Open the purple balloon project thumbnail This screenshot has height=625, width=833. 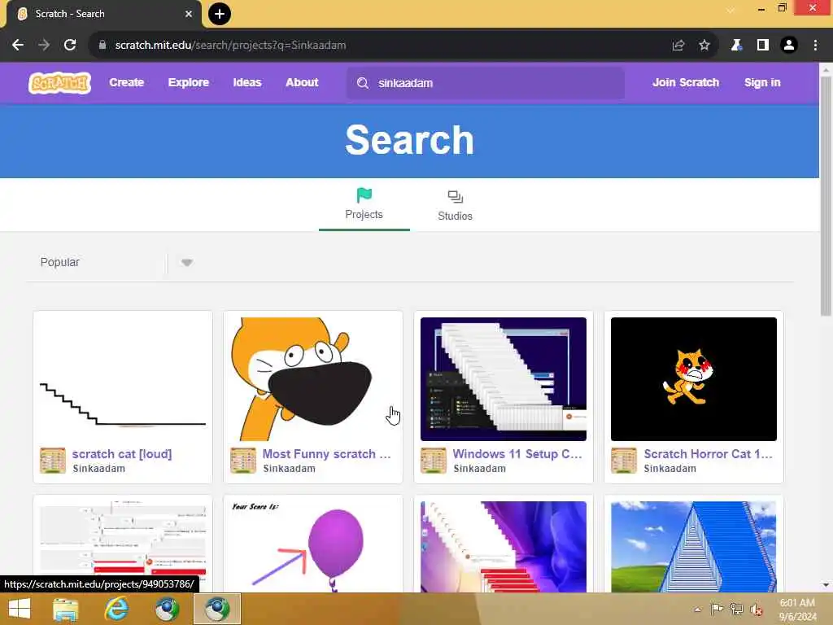313,547
